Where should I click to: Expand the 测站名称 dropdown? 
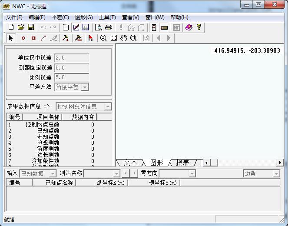(116, 173)
